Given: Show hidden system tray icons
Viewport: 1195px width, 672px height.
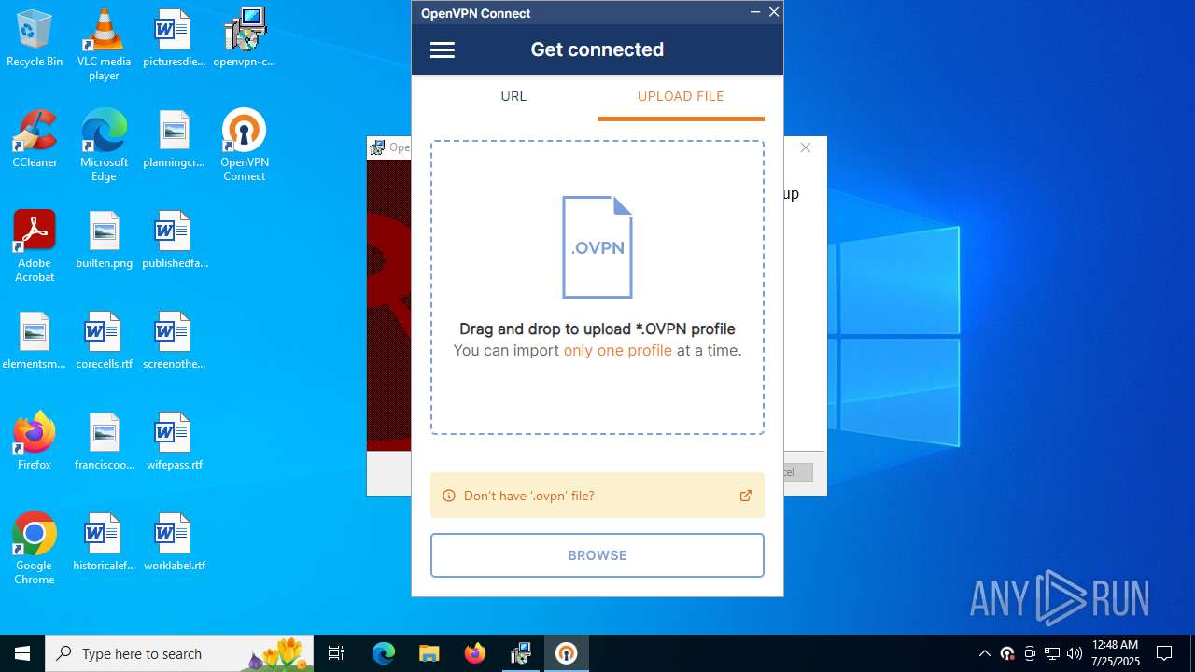Looking at the screenshot, I should 984,653.
